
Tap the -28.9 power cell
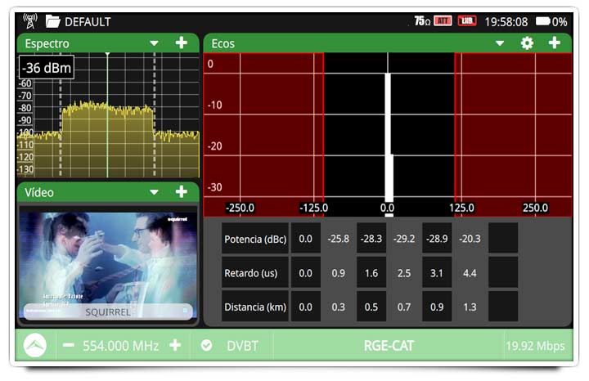click(437, 239)
